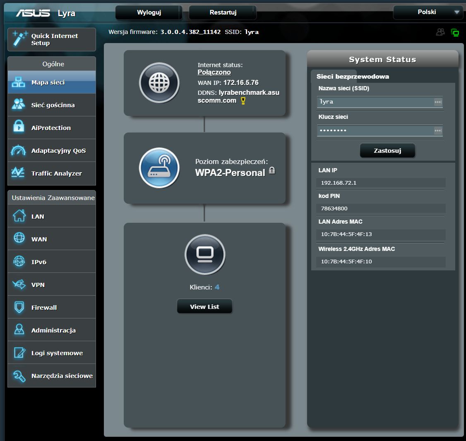Screen dimensions: 466x441
Task: Open Sieć gościnna menu item
Action: click(x=52, y=105)
